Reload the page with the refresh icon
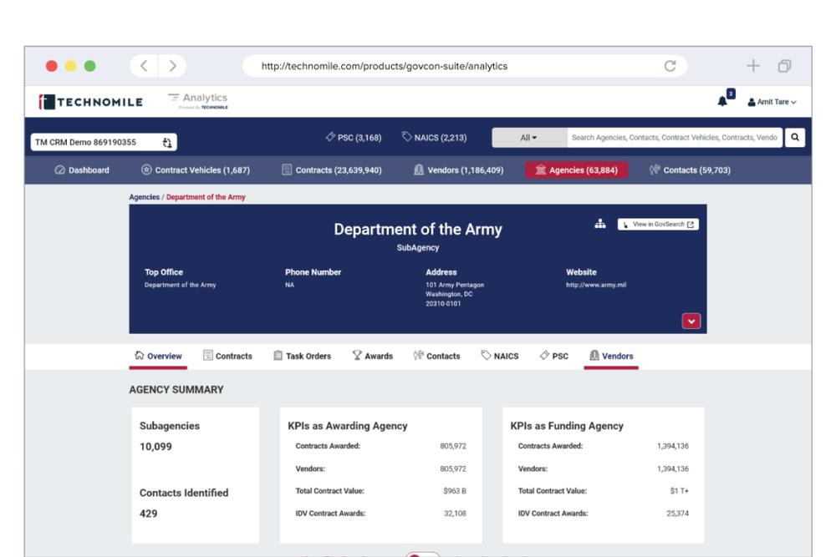 670,66
